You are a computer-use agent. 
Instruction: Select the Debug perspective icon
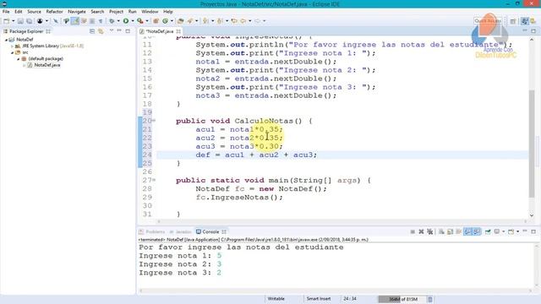(x=533, y=21)
